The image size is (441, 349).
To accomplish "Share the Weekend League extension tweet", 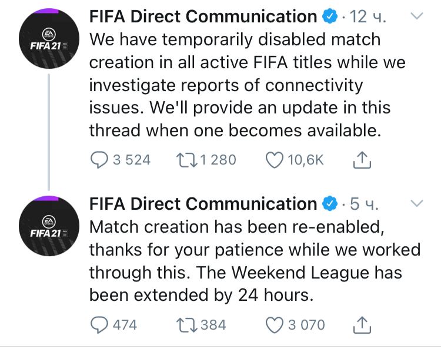I will (x=362, y=324).
